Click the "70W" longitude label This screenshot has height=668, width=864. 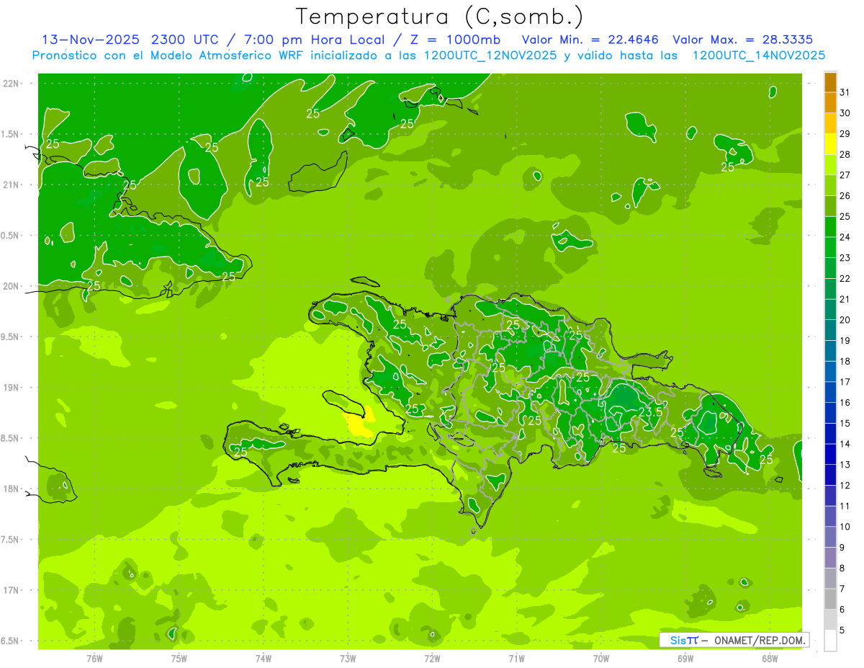[601, 658]
